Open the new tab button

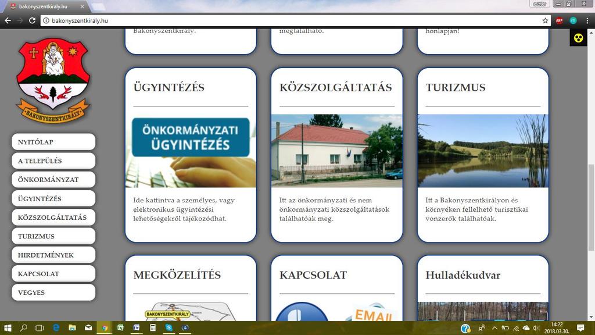[99, 6]
